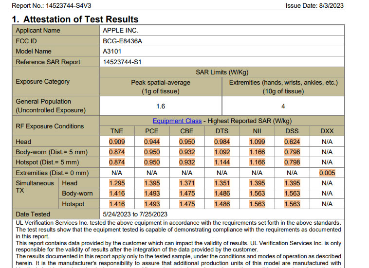Click the Date Tested range text
This screenshot has height=268, width=369.
pos(135,214)
